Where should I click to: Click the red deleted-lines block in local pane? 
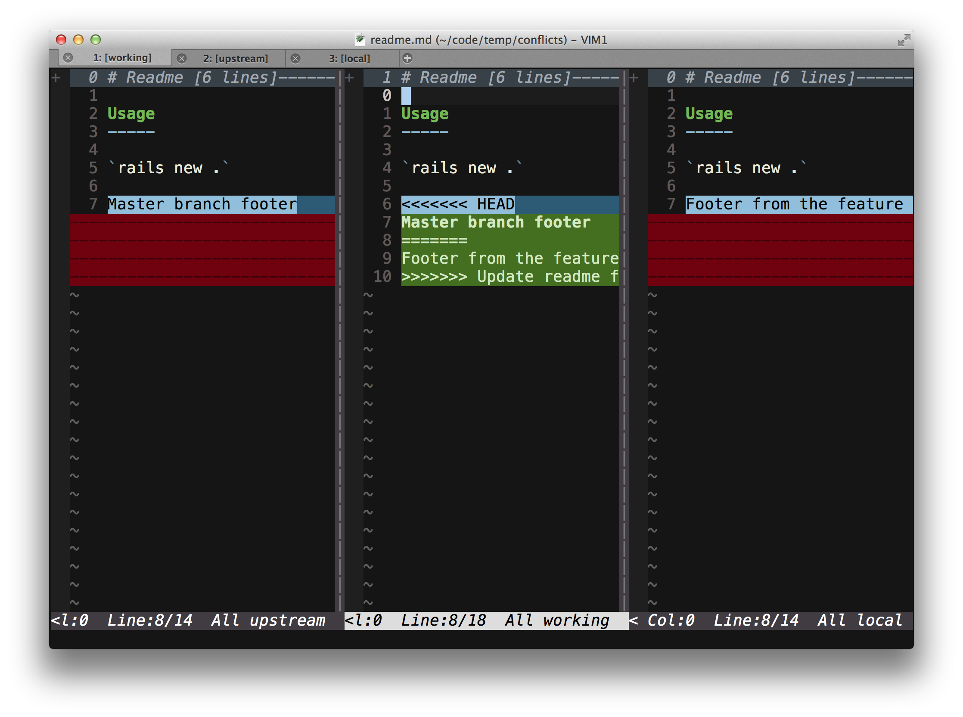[x=780, y=250]
